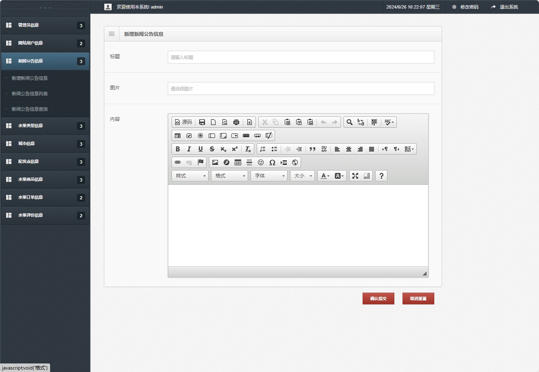Click 修改密码 in the top bar

[x=465, y=7]
